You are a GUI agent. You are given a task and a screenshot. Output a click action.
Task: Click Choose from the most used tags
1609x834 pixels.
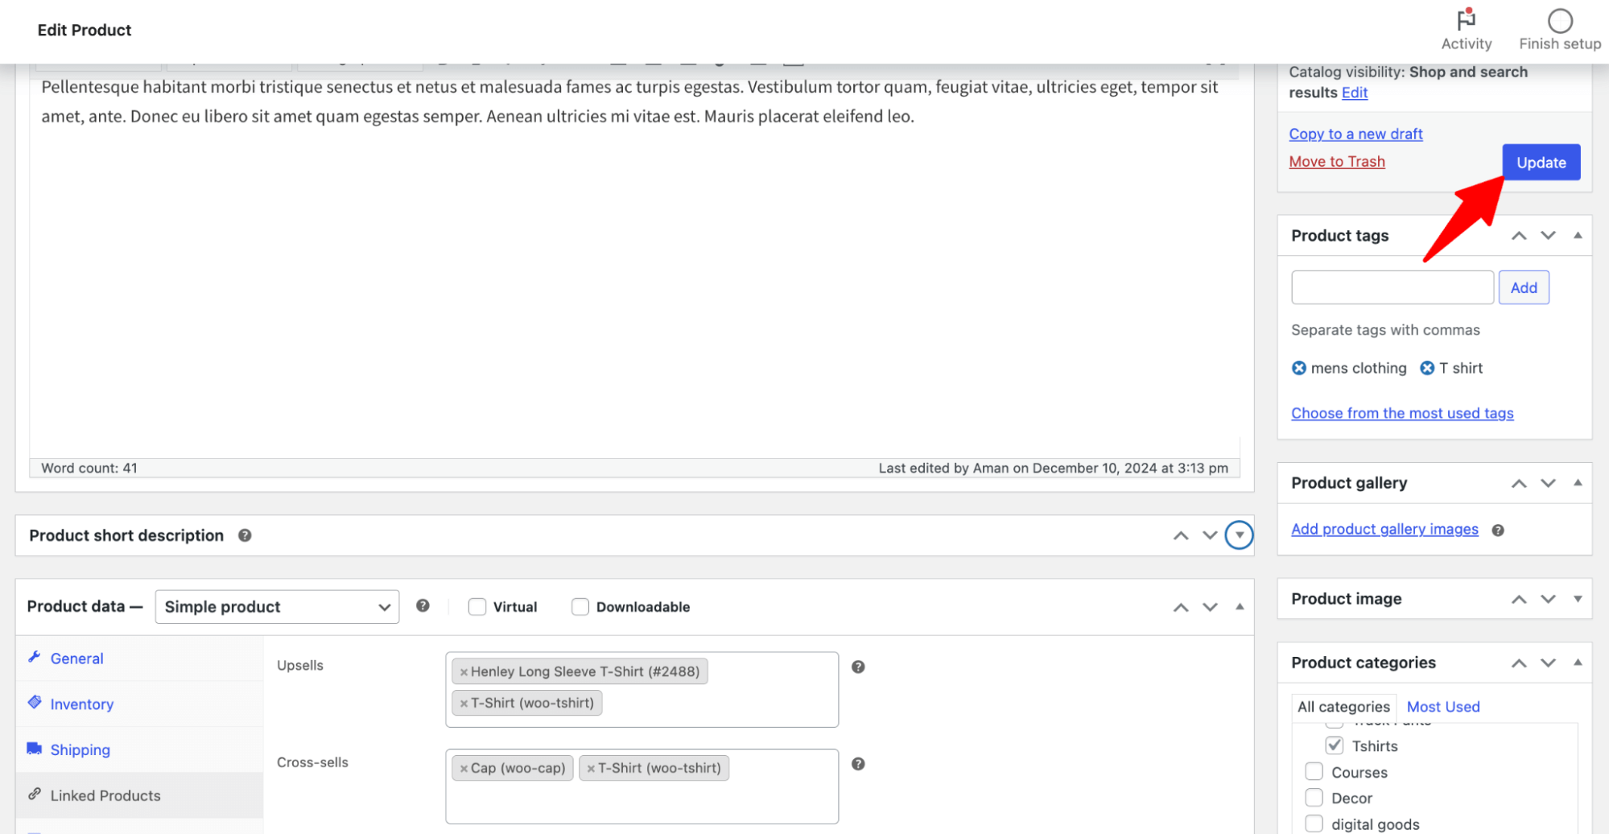tap(1402, 413)
